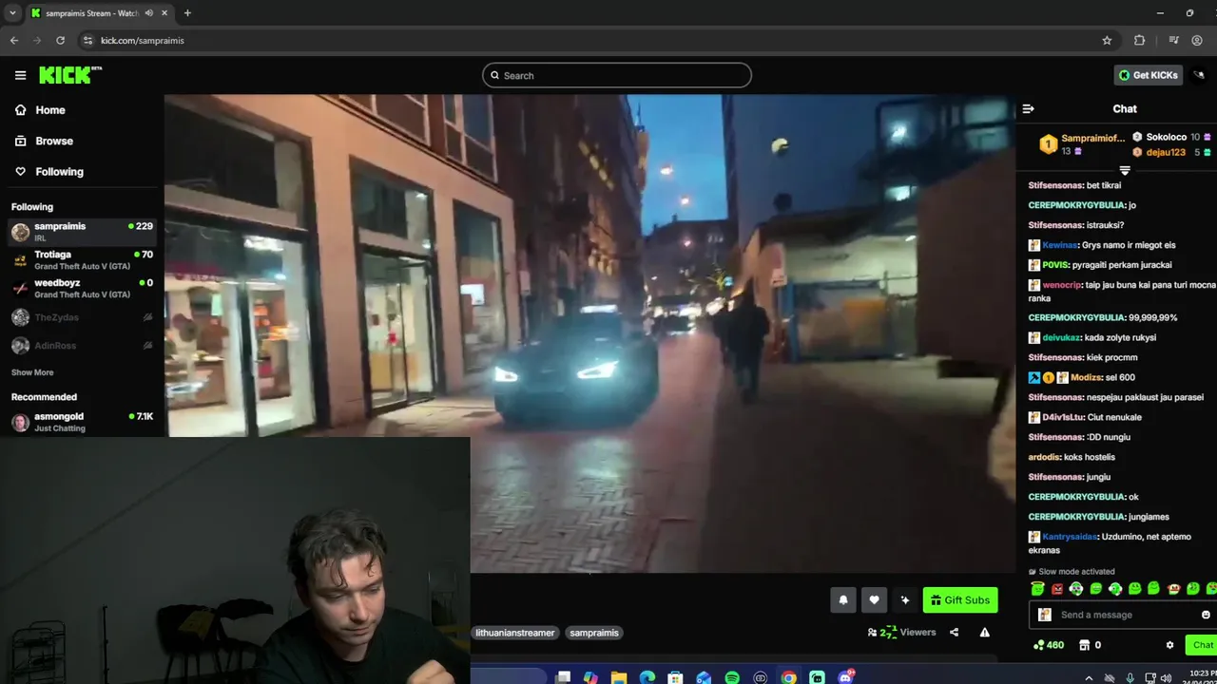Go back with browser back arrow
Screen dimensions: 1217x684
click(x=14, y=40)
